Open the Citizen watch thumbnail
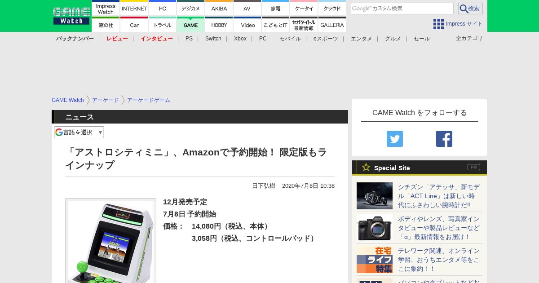The width and height of the screenshot is (539, 283). 375,196
